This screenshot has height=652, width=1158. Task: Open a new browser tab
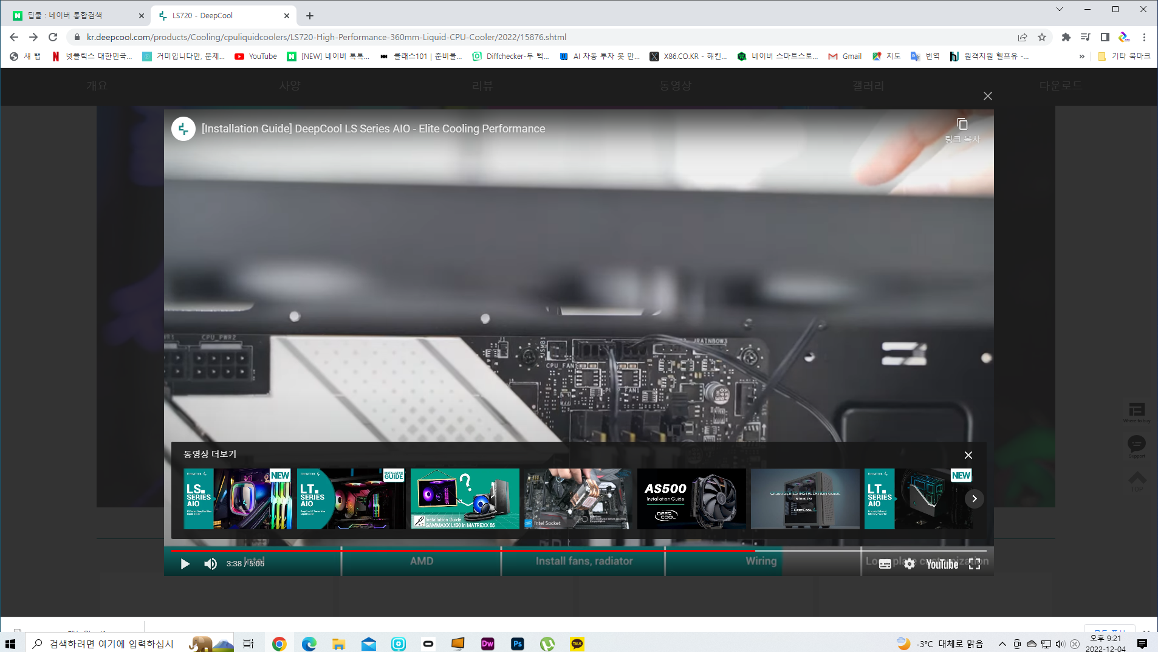tap(310, 16)
